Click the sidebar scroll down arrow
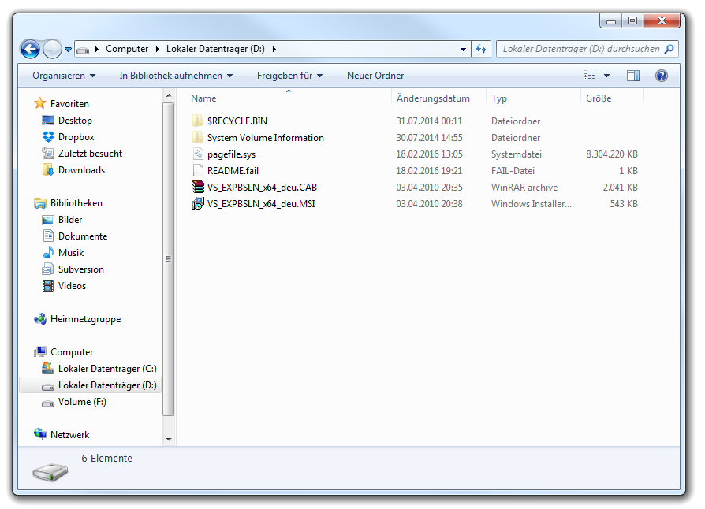The image size is (705, 509). pyautogui.click(x=169, y=439)
